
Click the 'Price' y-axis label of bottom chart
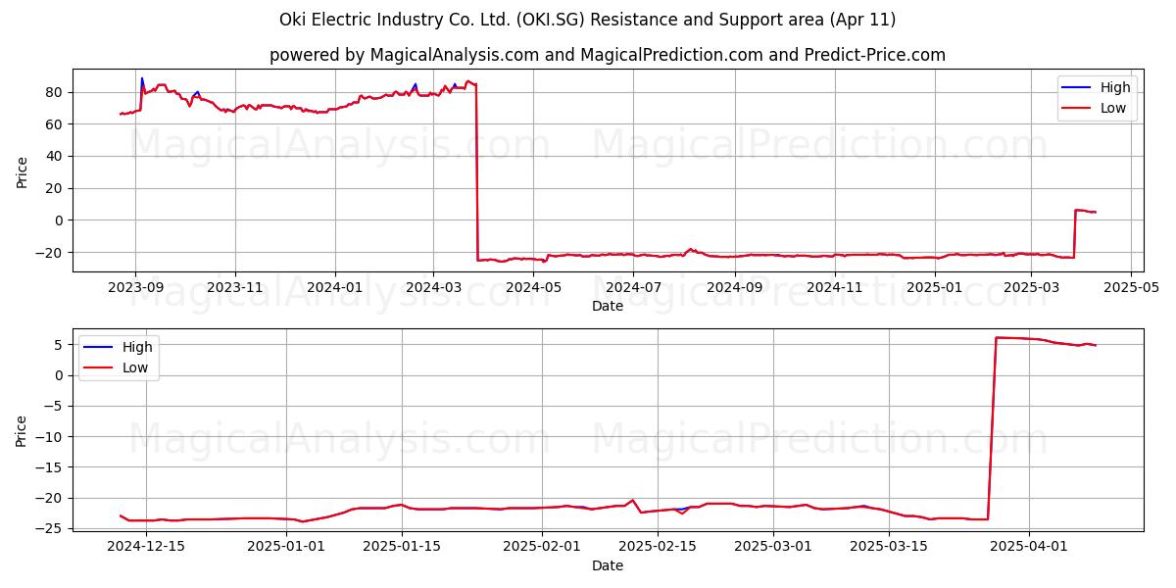[x=23, y=429]
